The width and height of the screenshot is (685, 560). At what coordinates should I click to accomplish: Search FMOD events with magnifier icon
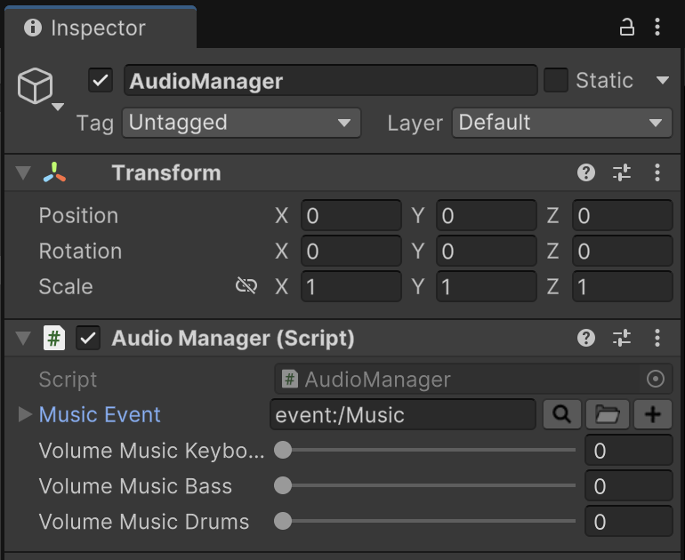pos(561,414)
